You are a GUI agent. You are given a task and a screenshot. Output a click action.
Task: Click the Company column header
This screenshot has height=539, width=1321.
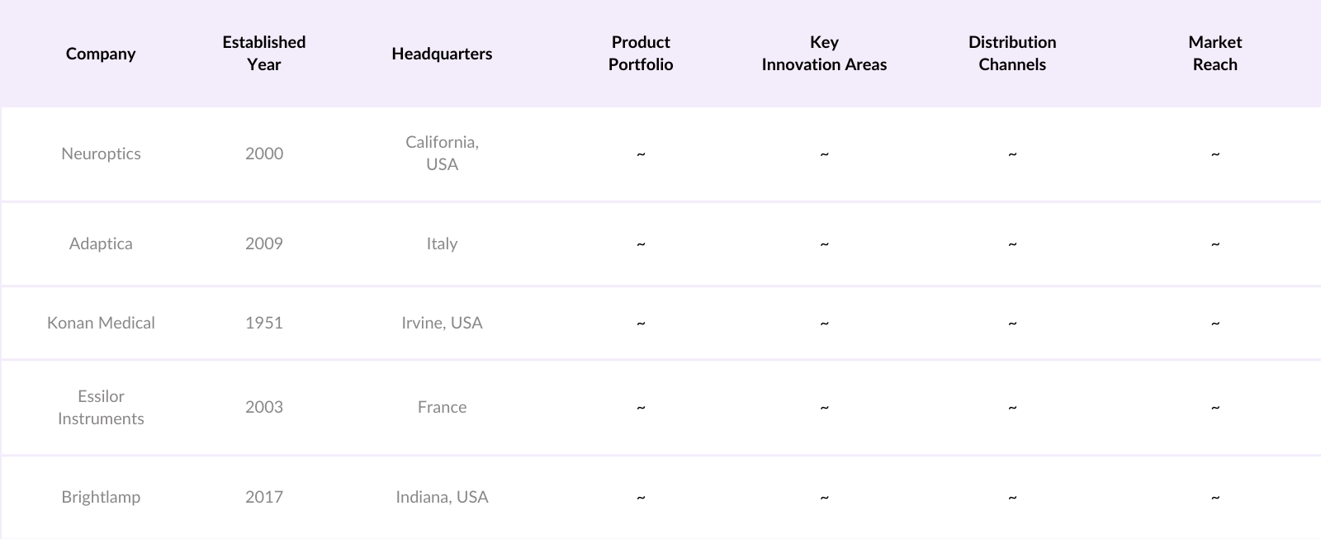(x=101, y=54)
